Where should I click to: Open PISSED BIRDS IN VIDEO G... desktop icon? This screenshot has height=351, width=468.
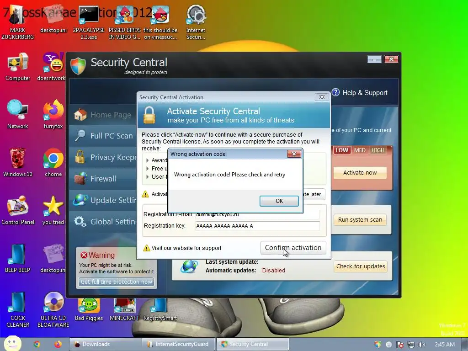[x=124, y=22]
